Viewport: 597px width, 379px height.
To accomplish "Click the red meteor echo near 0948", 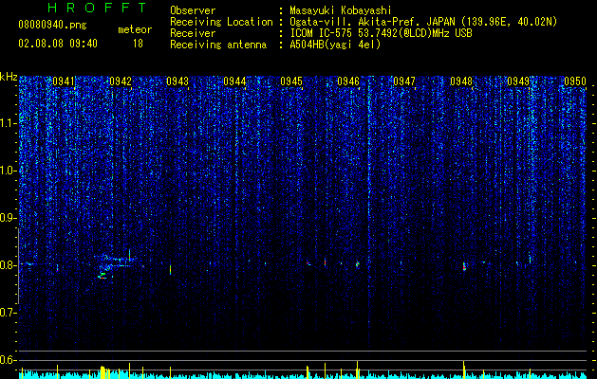I will [464, 266].
